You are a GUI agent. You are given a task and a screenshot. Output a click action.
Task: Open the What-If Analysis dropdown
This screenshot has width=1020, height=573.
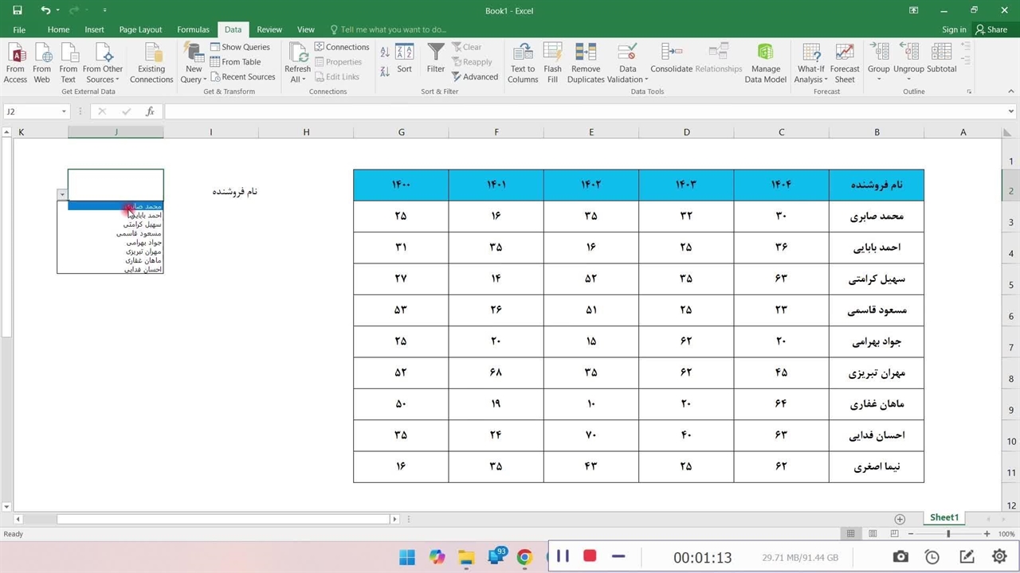810,80
